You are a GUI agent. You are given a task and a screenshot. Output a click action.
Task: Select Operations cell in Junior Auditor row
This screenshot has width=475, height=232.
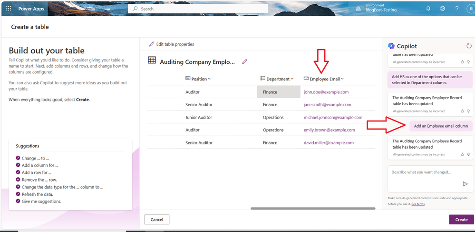[x=273, y=117]
